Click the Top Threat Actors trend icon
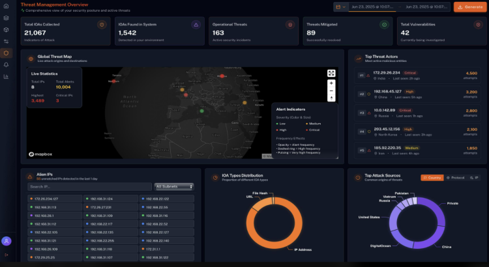Image resolution: width=489 pixels, height=267 pixels. (x=359, y=59)
